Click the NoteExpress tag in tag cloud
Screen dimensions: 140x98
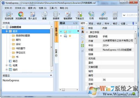(x=11, y=80)
